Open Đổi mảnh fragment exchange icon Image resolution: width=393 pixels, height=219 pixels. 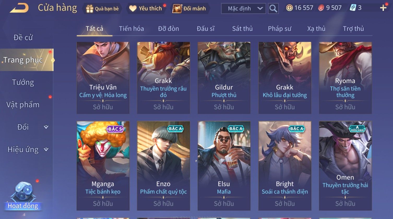click(177, 9)
